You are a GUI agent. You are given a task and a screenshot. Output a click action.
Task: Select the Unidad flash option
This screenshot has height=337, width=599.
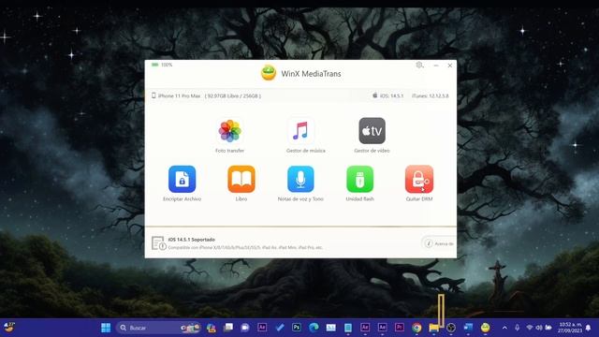point(359,179)
